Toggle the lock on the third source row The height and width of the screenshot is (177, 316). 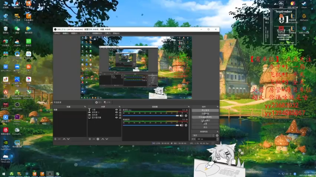pos(120,115)
